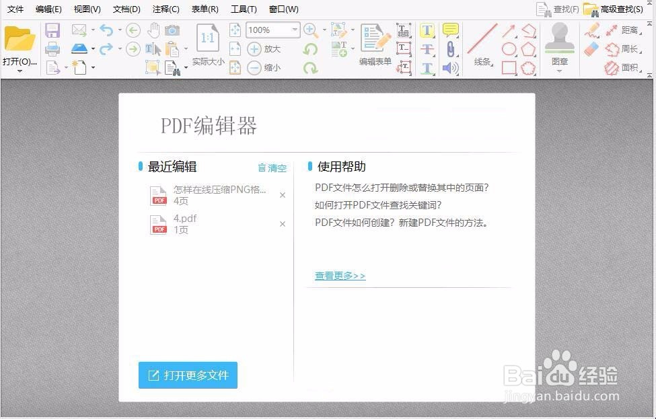
Task: Click the 线条 line tool
Action: click(x=482, y=48)
